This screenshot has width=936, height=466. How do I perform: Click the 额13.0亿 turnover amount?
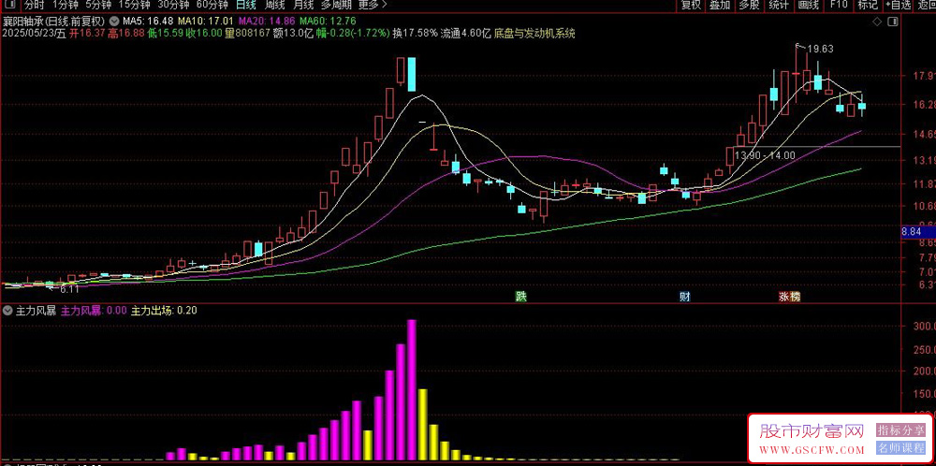(x=293, y=34)
